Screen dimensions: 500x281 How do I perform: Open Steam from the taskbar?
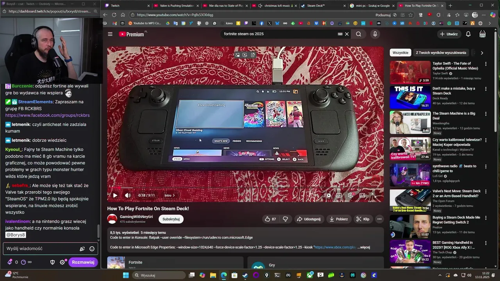coord(245,275)
